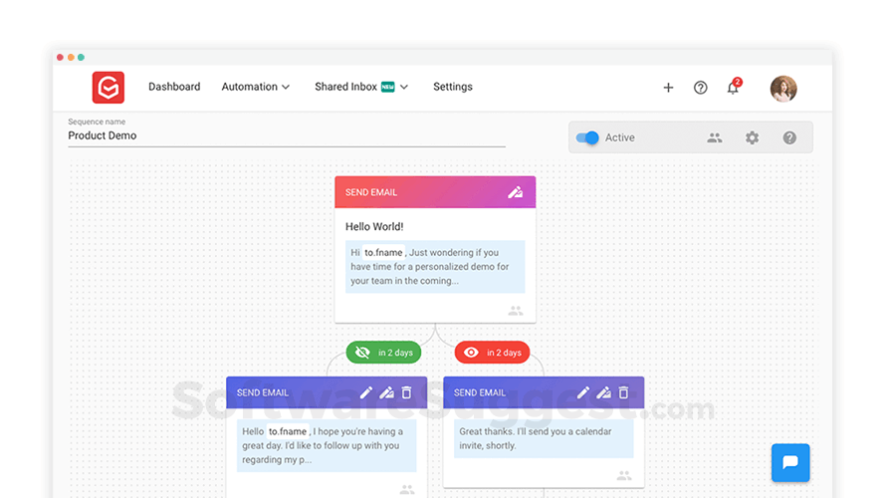Click the NEW badge beside Shared Inbox
This screenshot has height=498, width=886.
coord(387,87)
